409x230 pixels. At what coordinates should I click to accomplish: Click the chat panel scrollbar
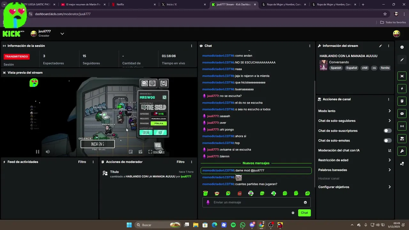pyautogui.click(x=315, y=134)
